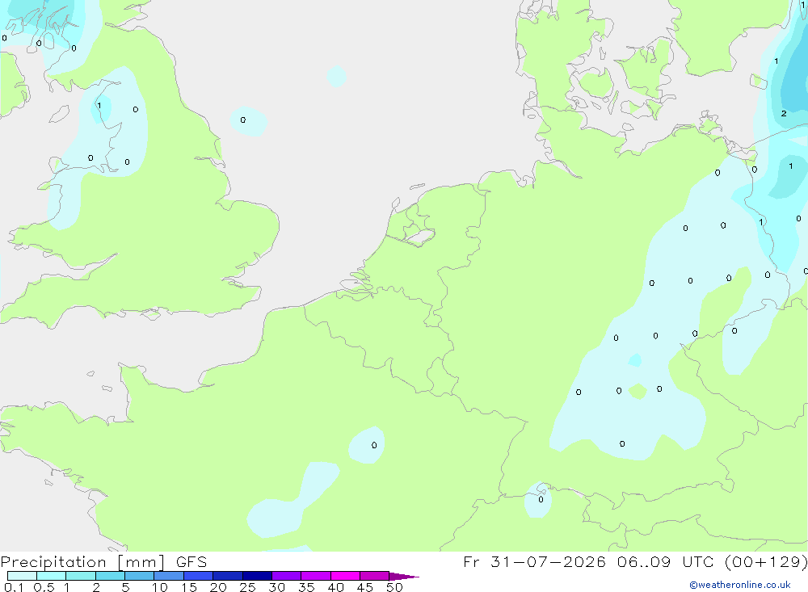Select the 0.1–0.5 mm legend swatch
Viewport: 808px width, 592px height.
click(x=22, y=576)
